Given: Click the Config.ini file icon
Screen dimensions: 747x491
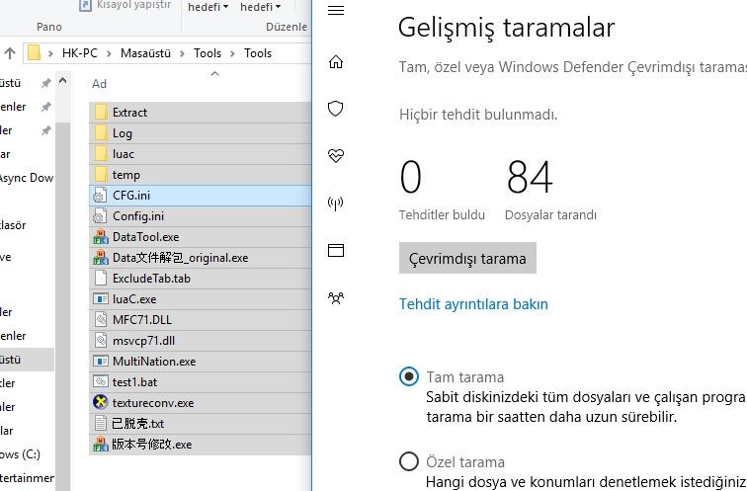Looking at the screenshot, I should click(100, 216).
